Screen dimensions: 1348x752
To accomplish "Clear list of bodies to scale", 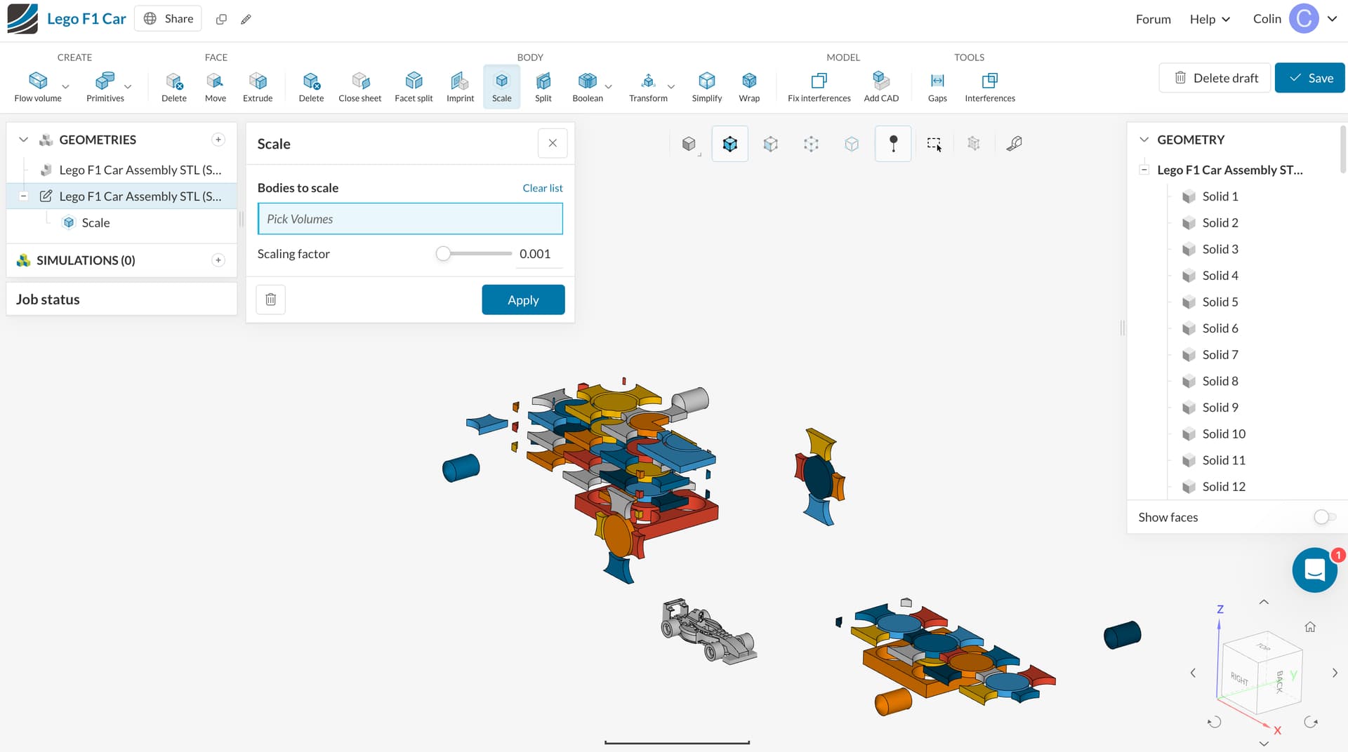I will [542, 188].
